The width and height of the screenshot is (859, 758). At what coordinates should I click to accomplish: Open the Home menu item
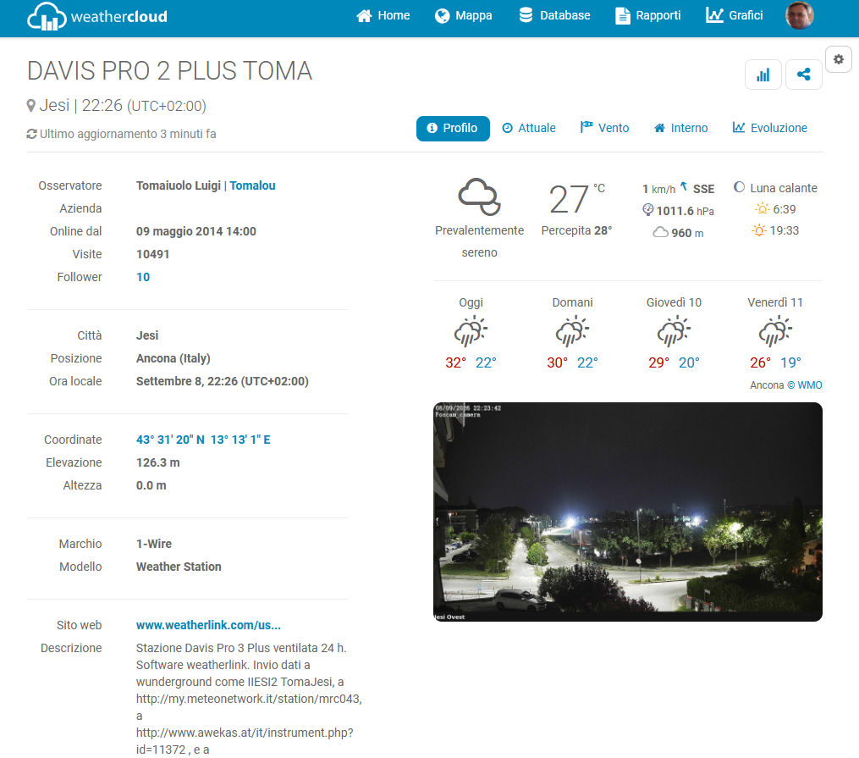tap(383, 15)
